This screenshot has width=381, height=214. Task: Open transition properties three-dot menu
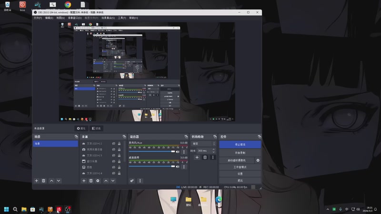click(213, 157)
